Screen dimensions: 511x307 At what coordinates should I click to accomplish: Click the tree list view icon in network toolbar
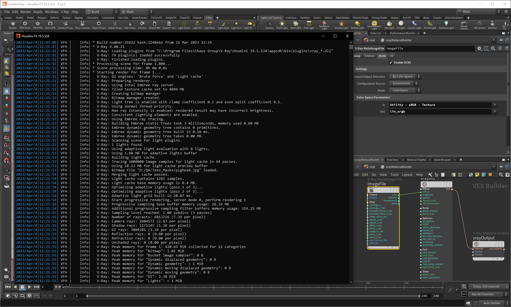tap(436, 175)
